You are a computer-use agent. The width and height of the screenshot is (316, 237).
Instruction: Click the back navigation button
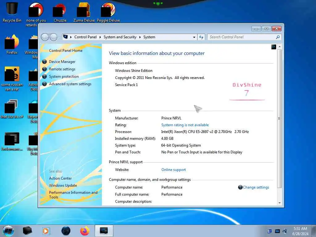click(45, 37)
